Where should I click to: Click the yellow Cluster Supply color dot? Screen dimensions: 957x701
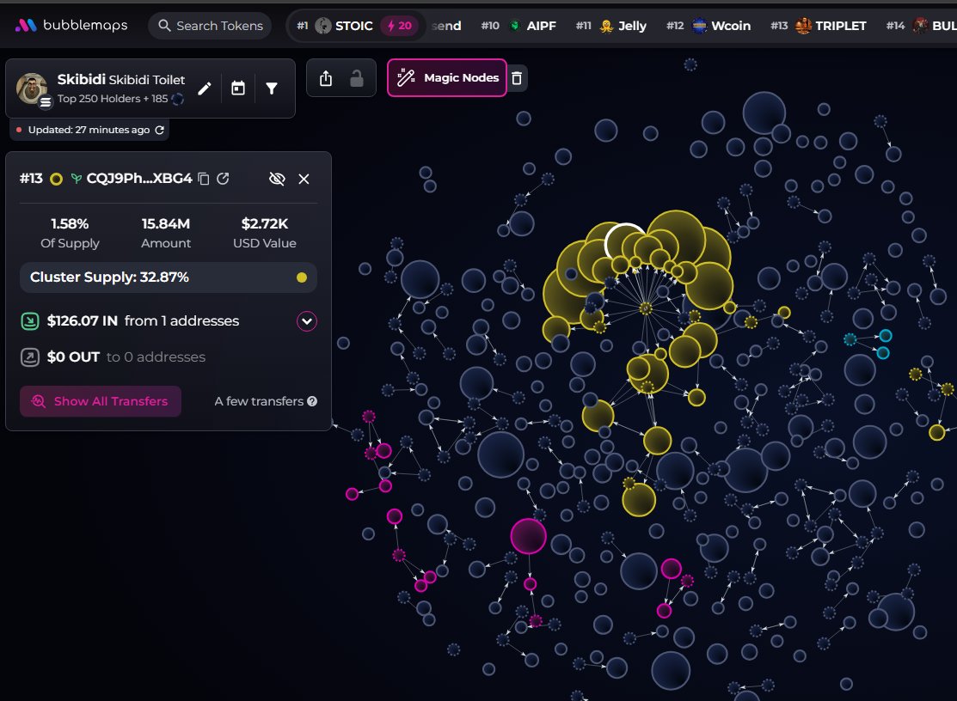tap(301, 277)
